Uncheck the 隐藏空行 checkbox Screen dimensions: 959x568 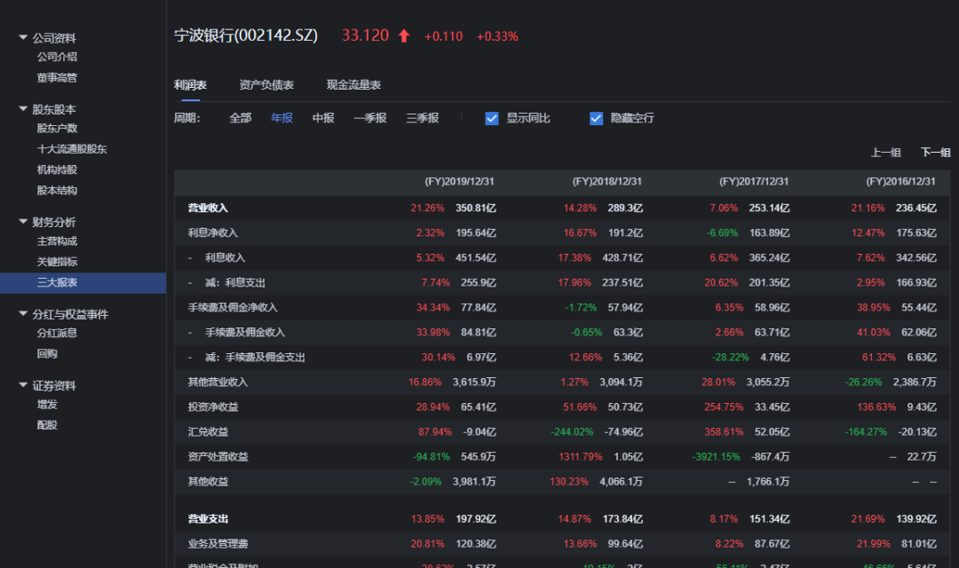(x=597, y=118)
